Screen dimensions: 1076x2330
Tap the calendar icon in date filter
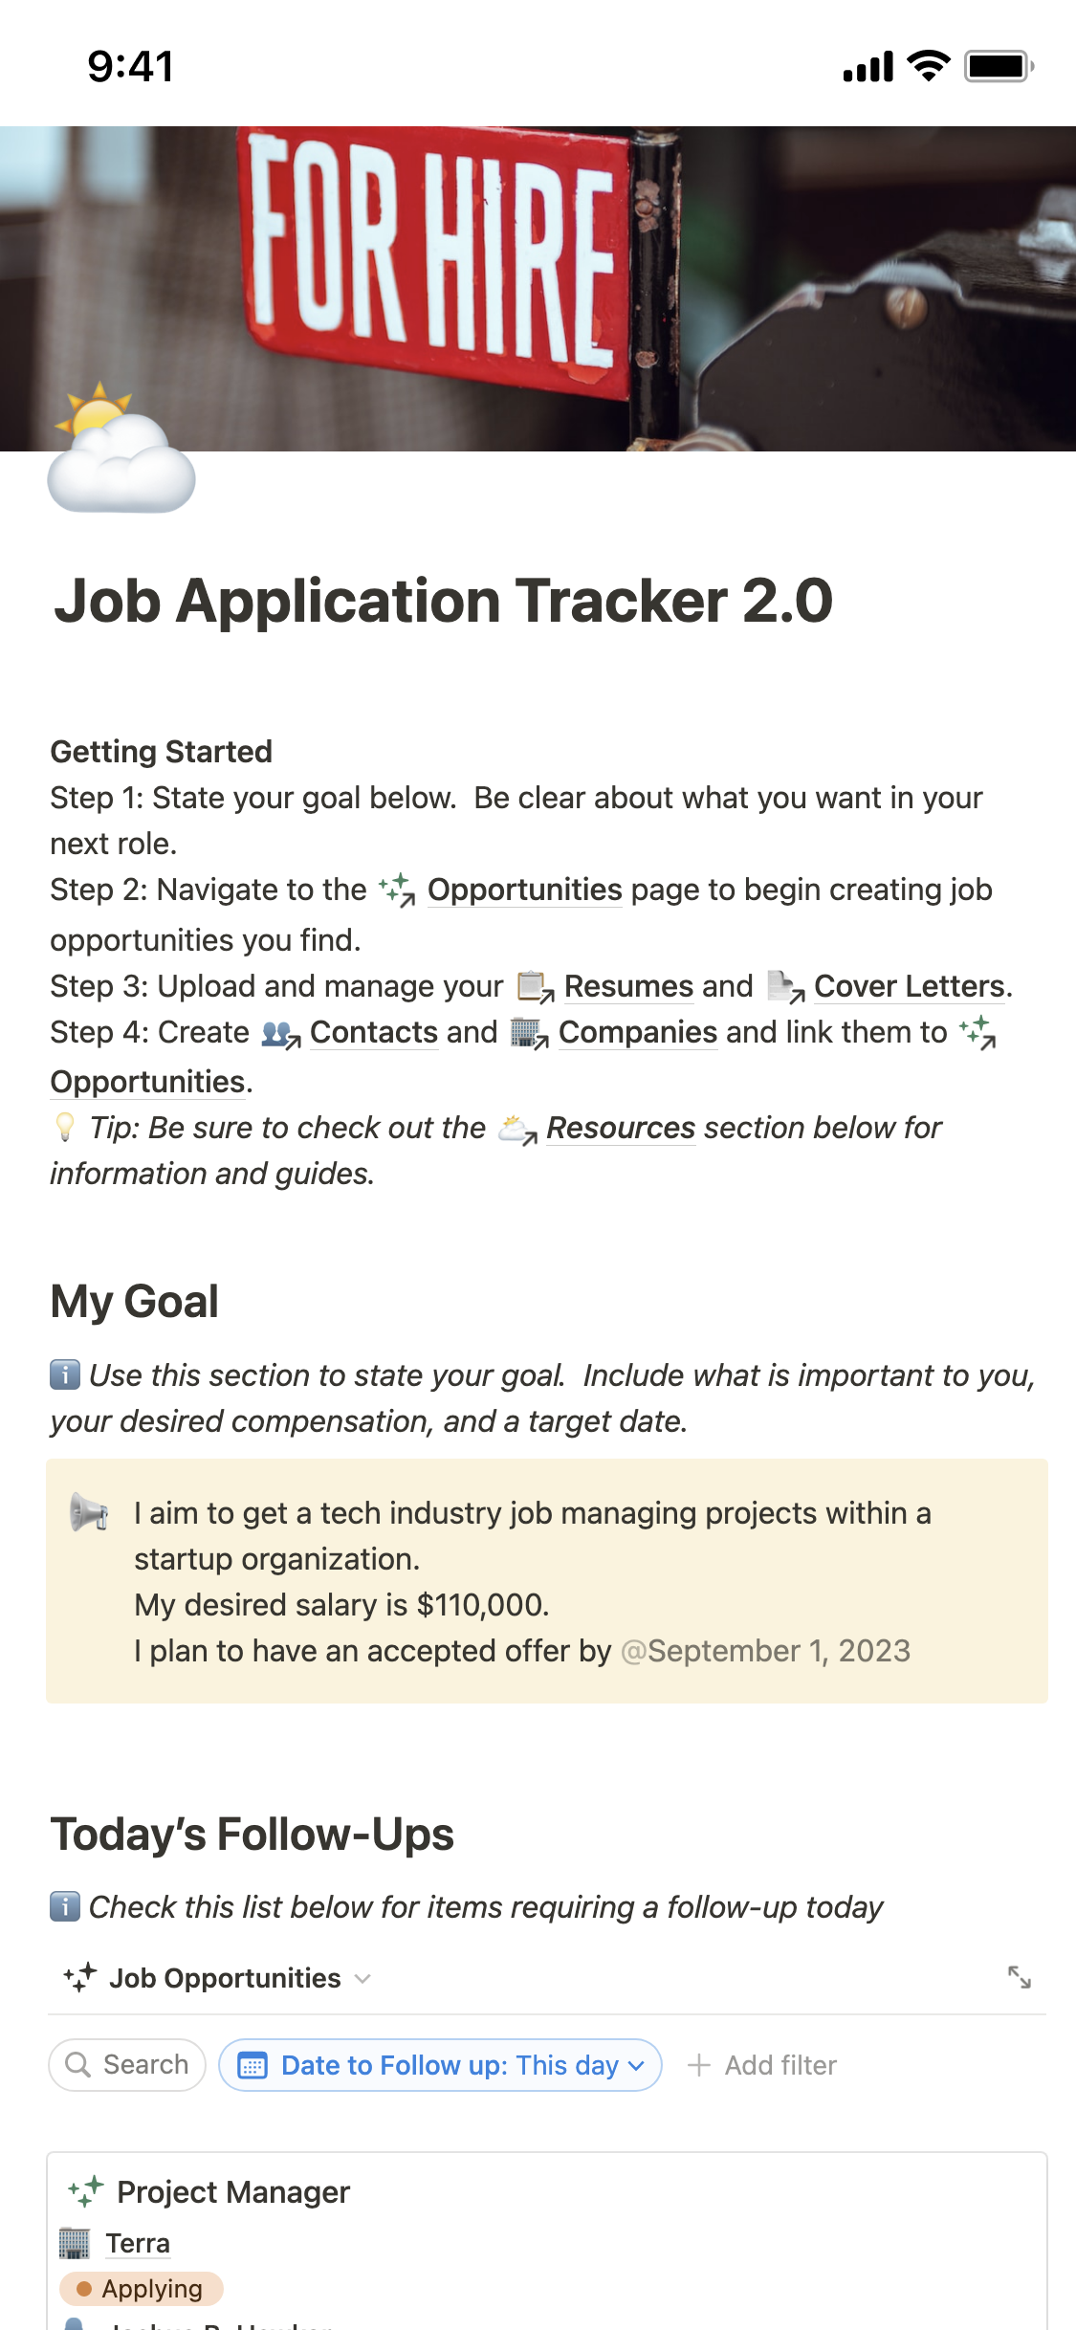[252, 2066]
